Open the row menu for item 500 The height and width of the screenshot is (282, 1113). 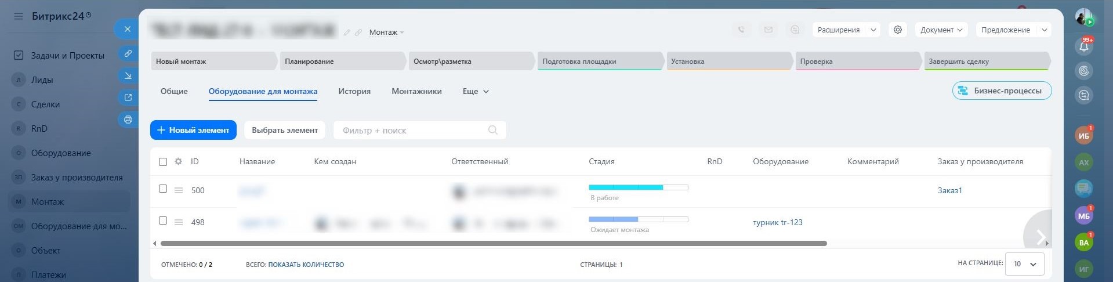pos(179,190)
